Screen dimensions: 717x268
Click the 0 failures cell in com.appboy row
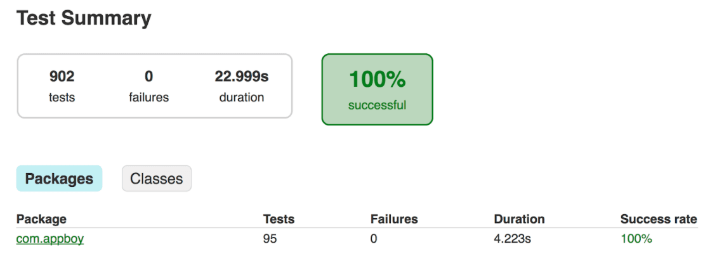coord(374,239)
